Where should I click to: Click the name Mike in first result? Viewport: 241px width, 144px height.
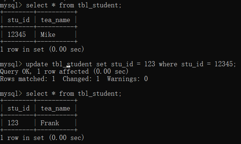tap(48, 35)
